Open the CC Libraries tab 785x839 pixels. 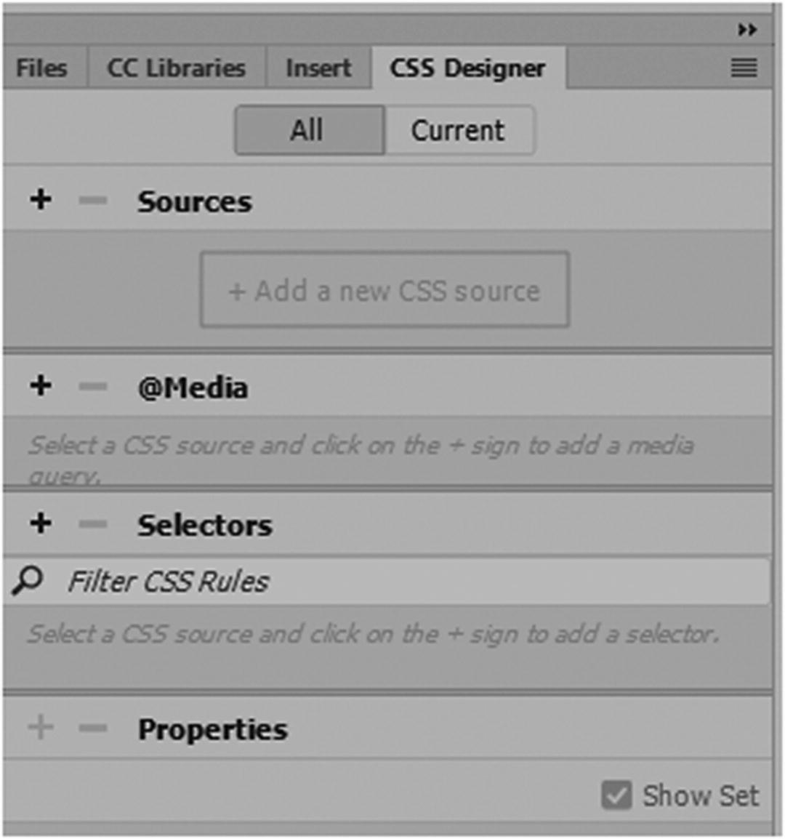[x=176, y=68]
